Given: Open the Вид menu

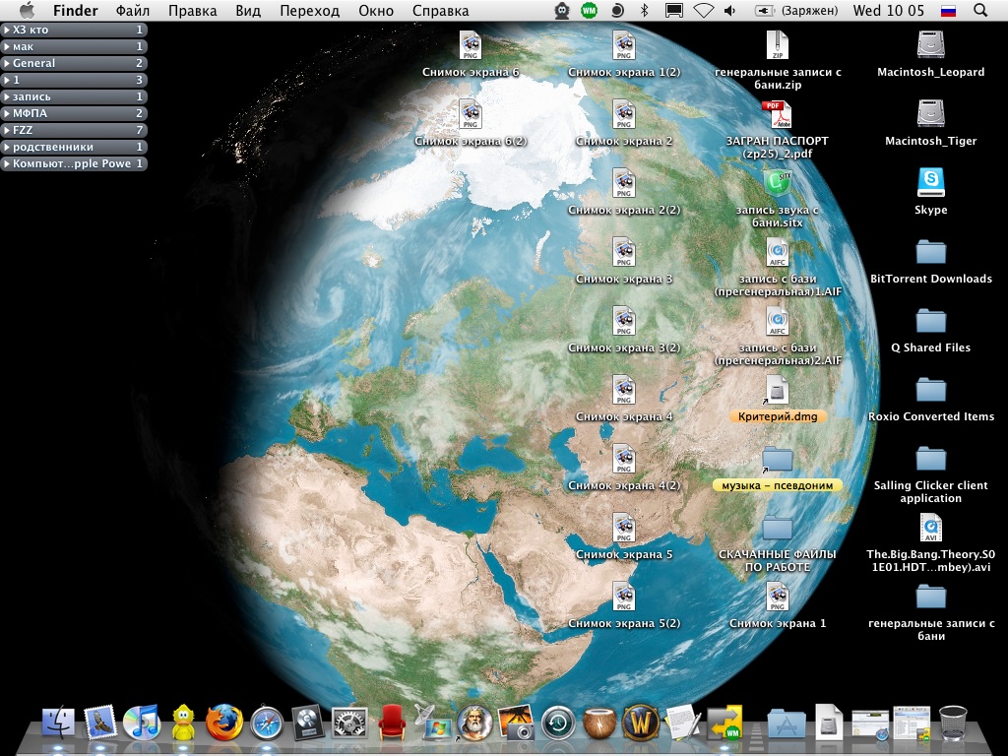Looking at the screenshot, I should pos(248,10).
